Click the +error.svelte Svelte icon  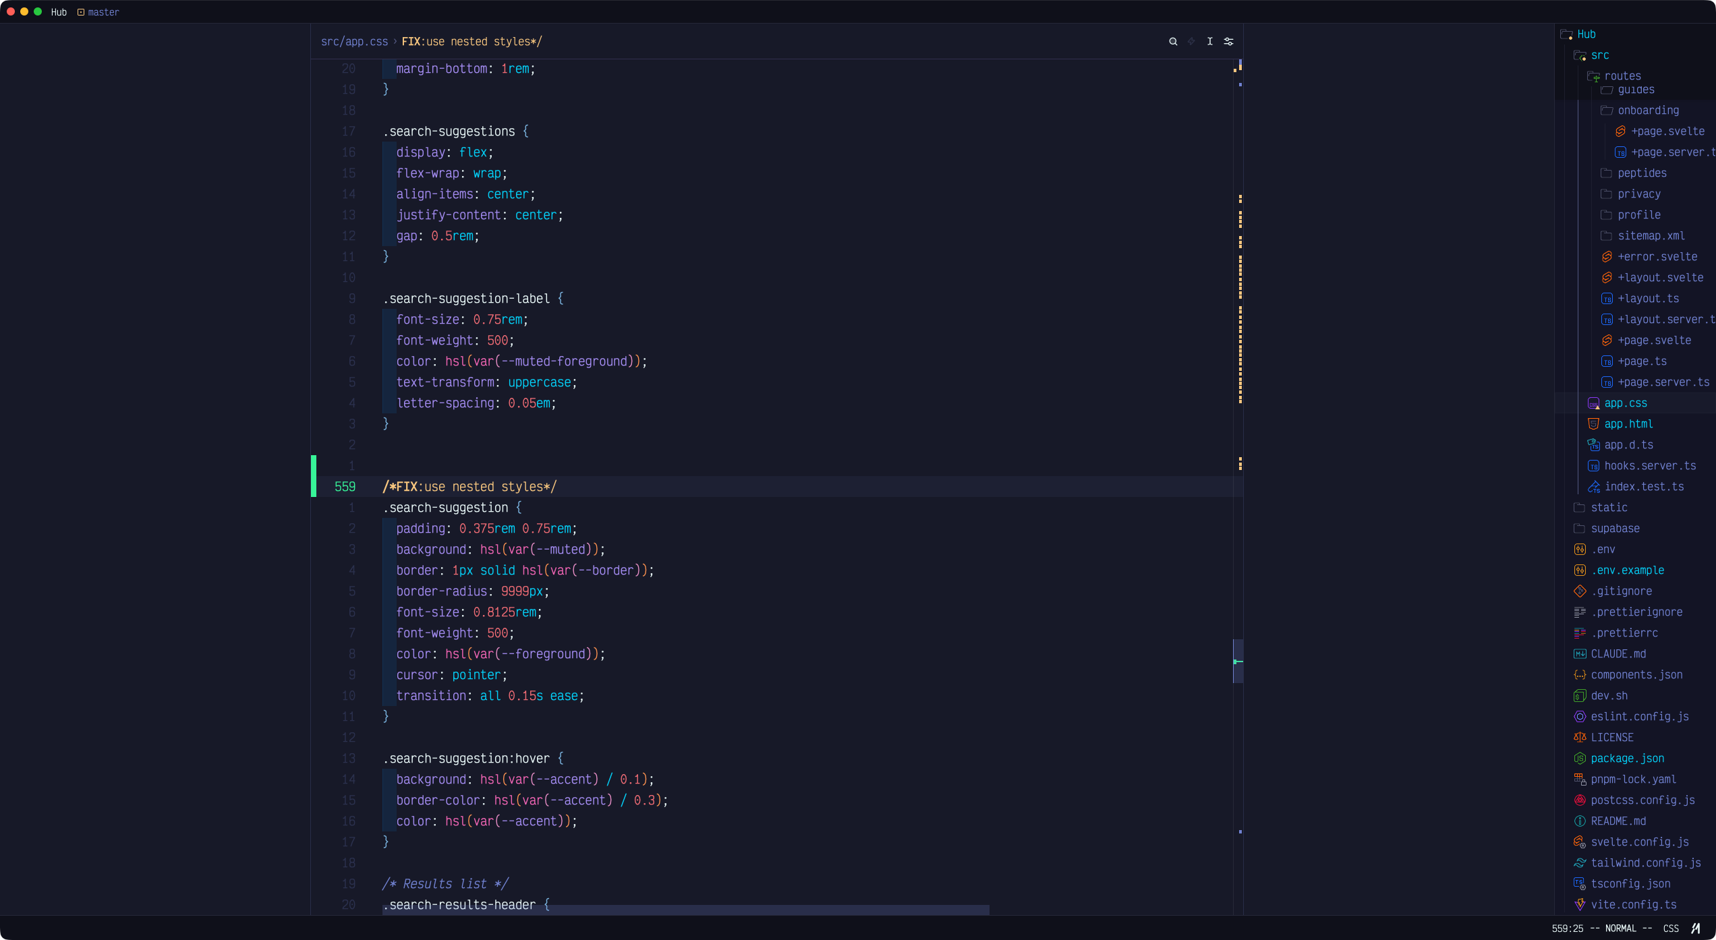1607,257
